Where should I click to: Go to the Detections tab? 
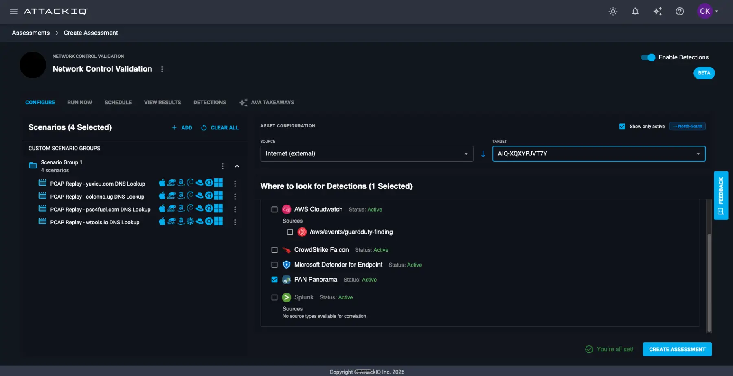pyautogui.click(x=210, y=103)
